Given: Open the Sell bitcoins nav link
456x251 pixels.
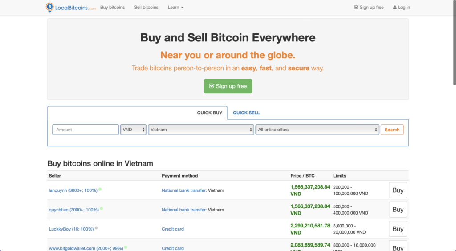Looking at the screenshot, I should [146, 8].
